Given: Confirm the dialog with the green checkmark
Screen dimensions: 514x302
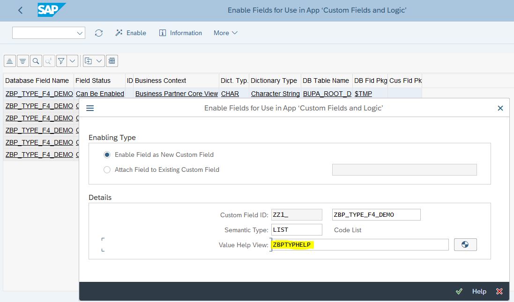Looking at the screenshot, I should point(459,291).
